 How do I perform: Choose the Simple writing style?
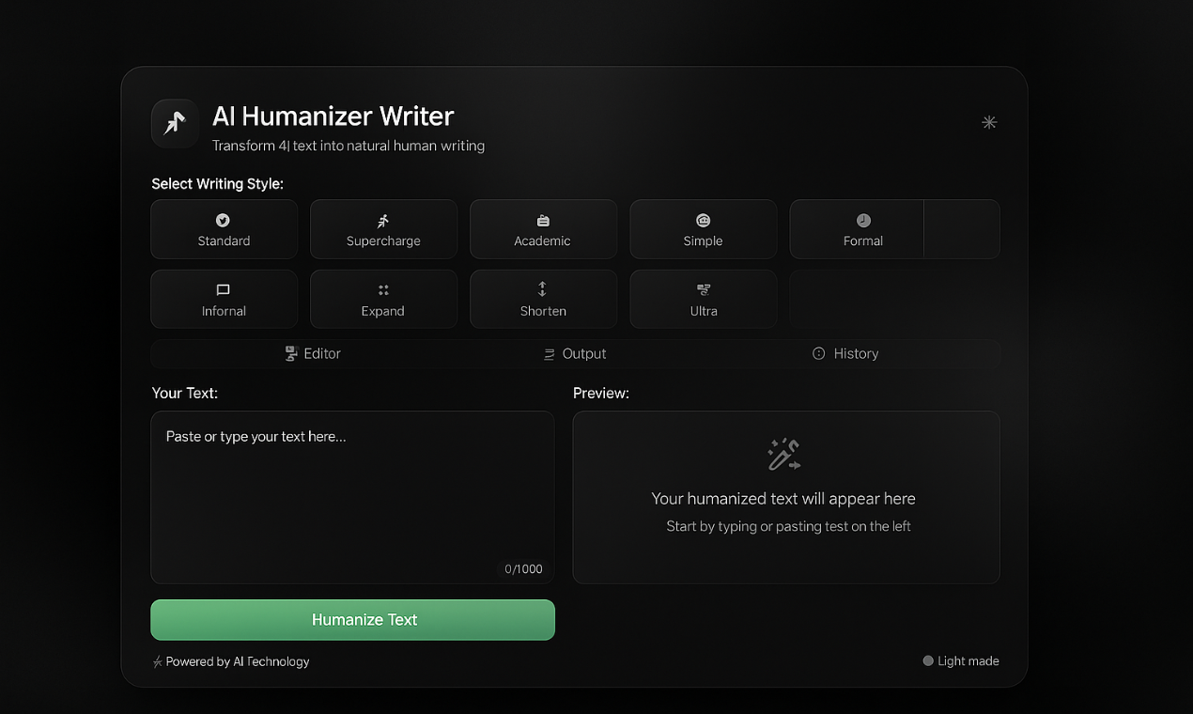[x=704, y=229]
